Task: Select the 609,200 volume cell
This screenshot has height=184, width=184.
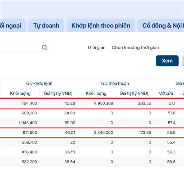Action: 29,113
